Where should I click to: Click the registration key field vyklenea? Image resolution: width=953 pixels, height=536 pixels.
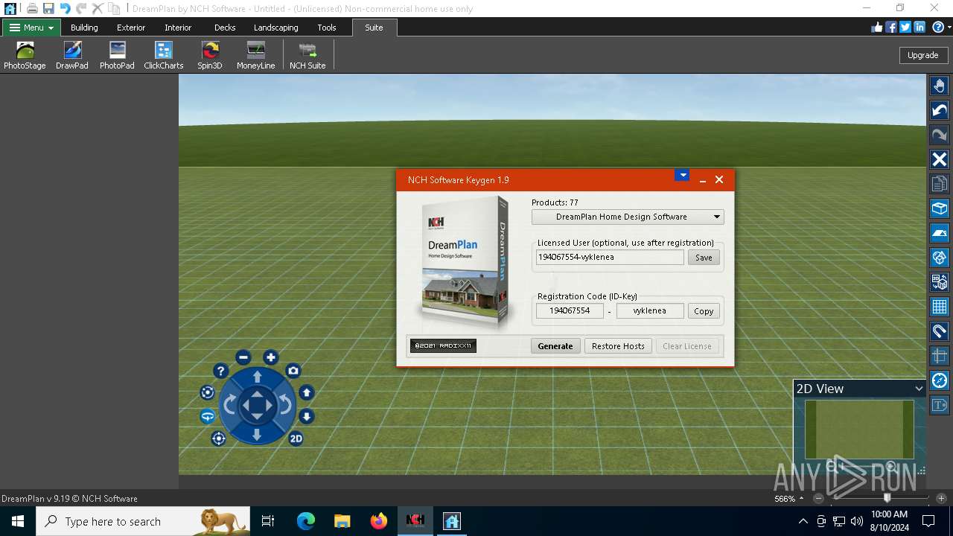pyautogui.click(x=650, y=311)
